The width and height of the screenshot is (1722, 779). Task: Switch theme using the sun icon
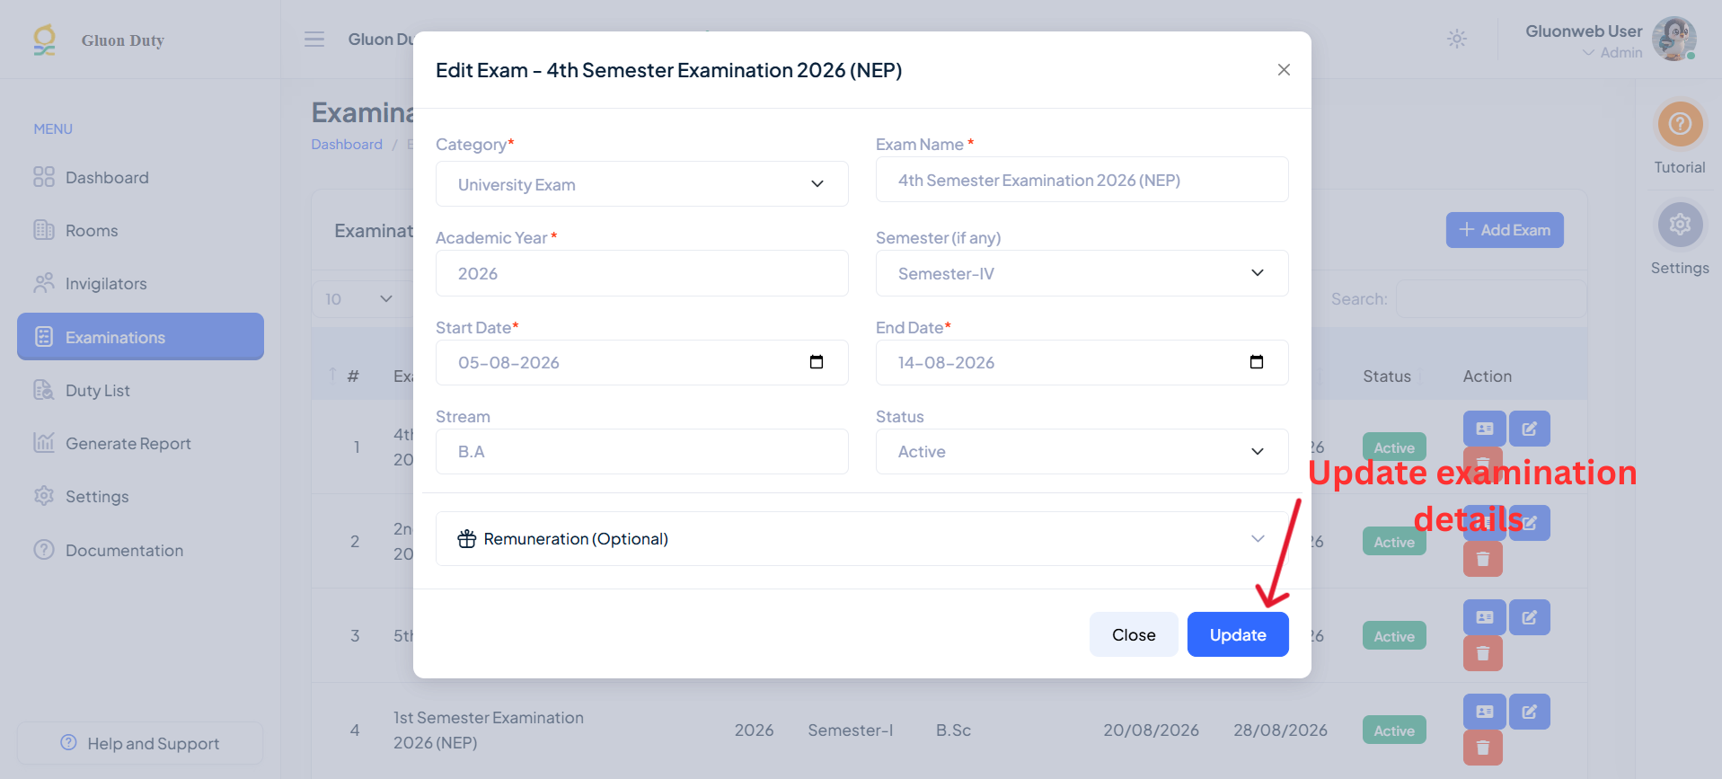point(1457,39)
